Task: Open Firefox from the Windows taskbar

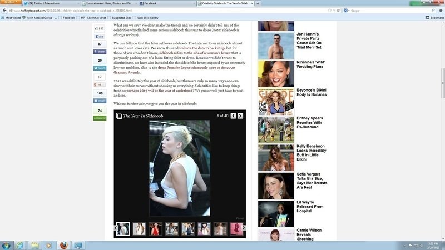Action: [x=63, y=245]
